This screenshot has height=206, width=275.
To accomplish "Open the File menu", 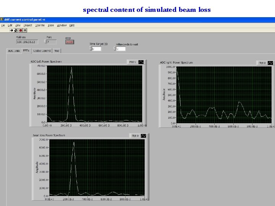I will (x=3, y=26).
